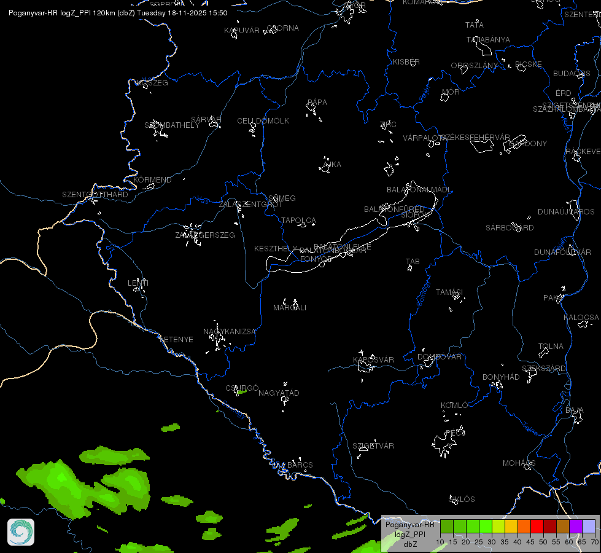Click the CELLDÖMÖLK label
Viewport: 601px width, 553px height.
(x=263, y=121)
